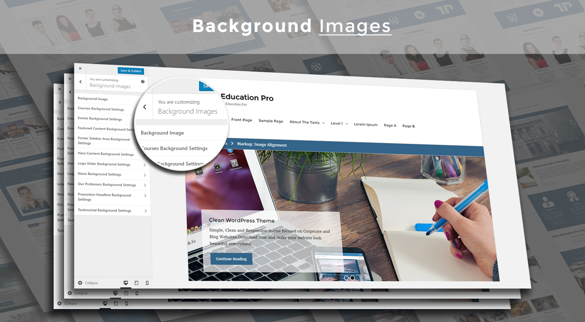Expand Promotion Headline Background Settings chevron

145,196
